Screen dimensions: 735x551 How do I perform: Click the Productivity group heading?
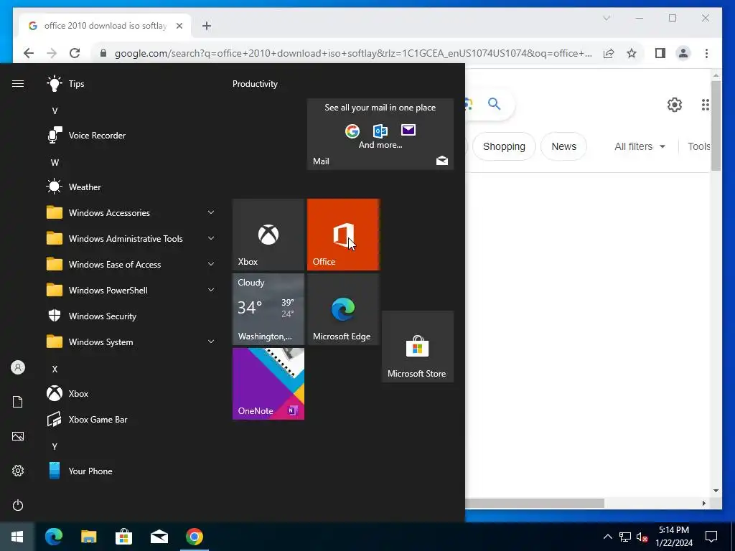pyautogui.click(x=255, y=84)
